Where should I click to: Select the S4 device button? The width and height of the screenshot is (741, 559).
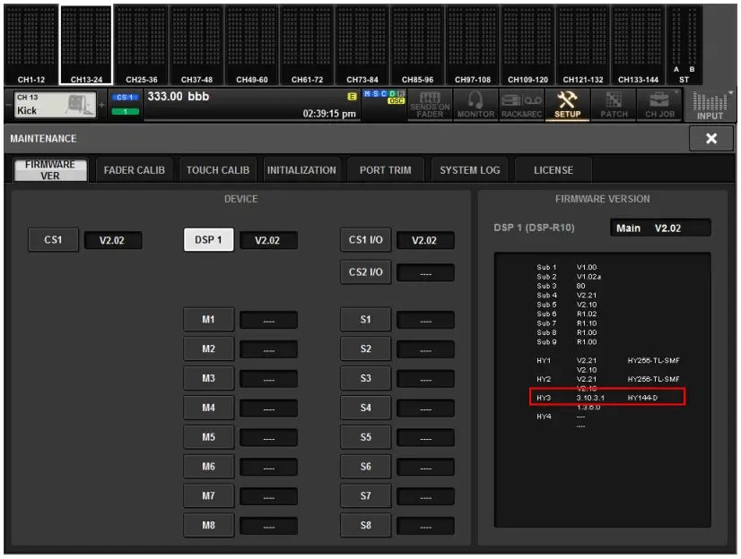tap(365, 408)
